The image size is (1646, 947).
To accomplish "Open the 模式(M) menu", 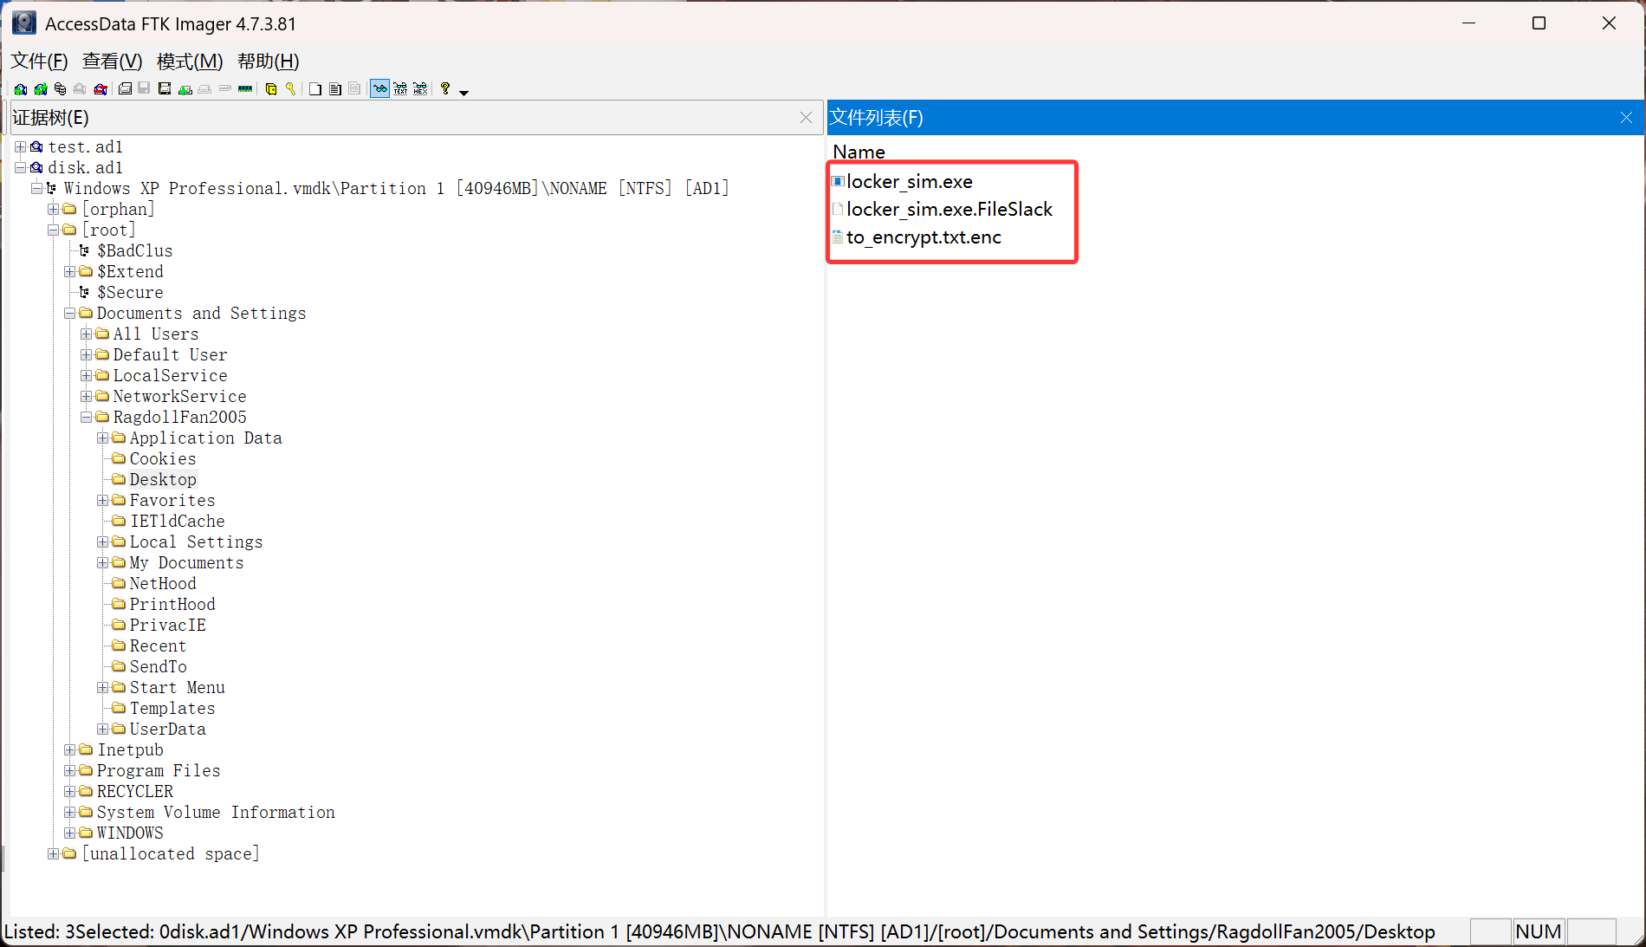I will click(x=190, y=62).
